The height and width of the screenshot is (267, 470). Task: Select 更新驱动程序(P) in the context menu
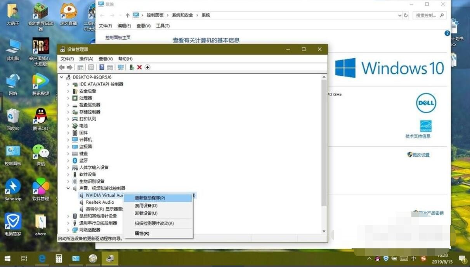(150, 198)
